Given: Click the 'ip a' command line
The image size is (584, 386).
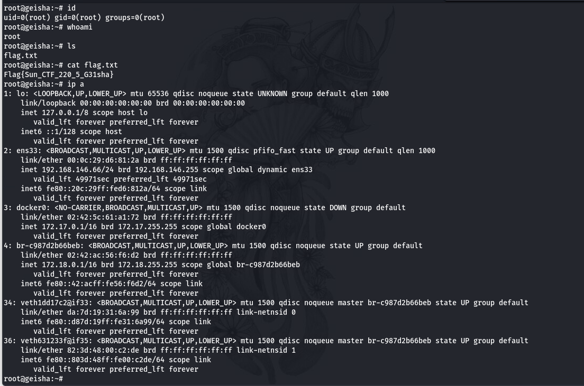Looking at the screenshot, I should point(44,84).
